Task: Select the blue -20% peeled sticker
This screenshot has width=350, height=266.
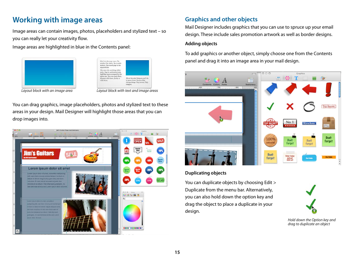Action: [x=149, y=170]
